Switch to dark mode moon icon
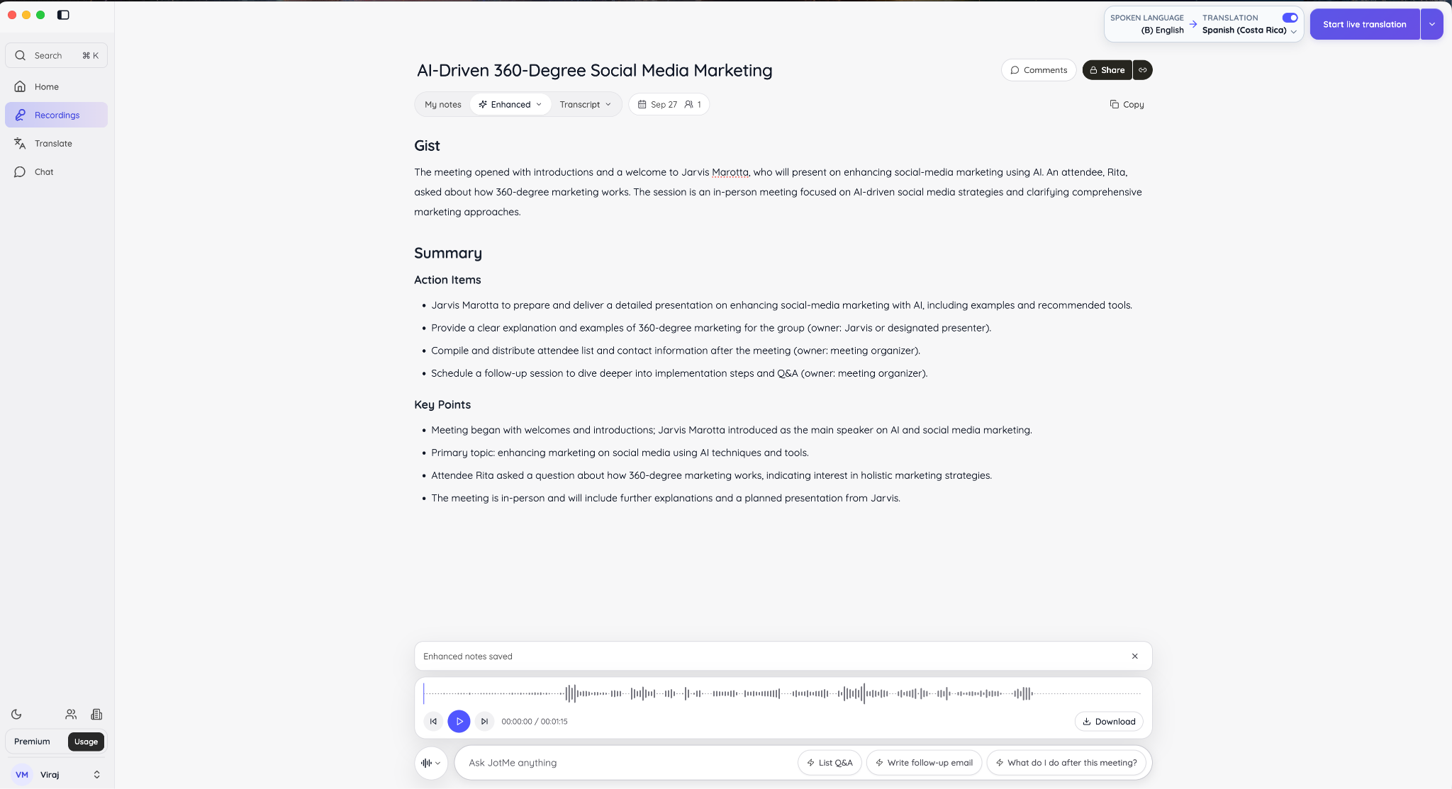The width and height of the screenshot is (1452, 789). (17, 714)
